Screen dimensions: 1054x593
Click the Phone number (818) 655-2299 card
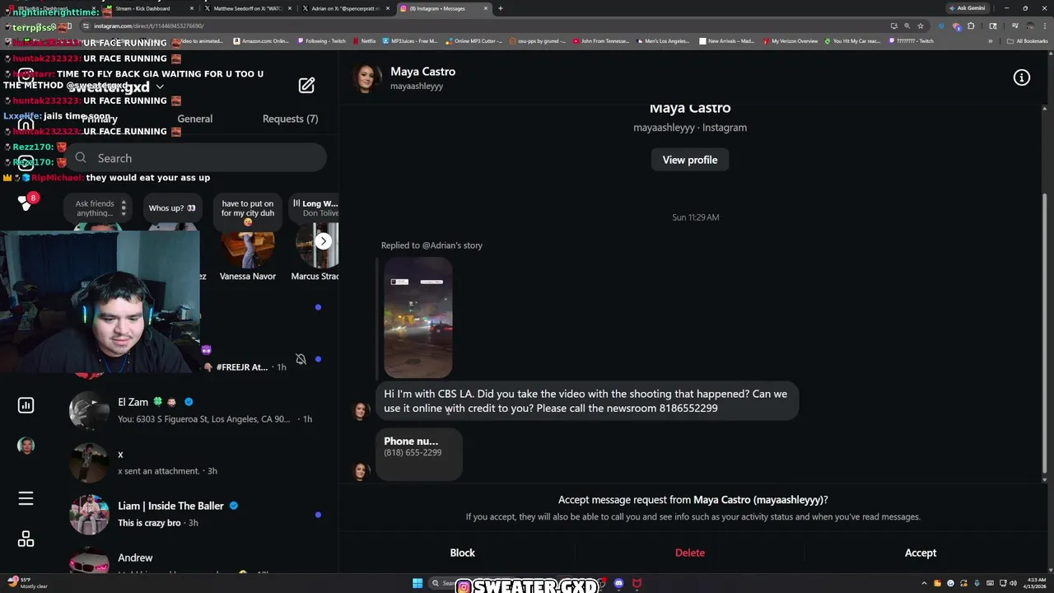(419, 453)
